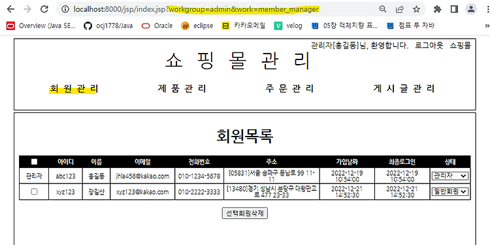Toggle the browser side panel icon
Viewport: 490px width, 245px height.
pos(454,9)
